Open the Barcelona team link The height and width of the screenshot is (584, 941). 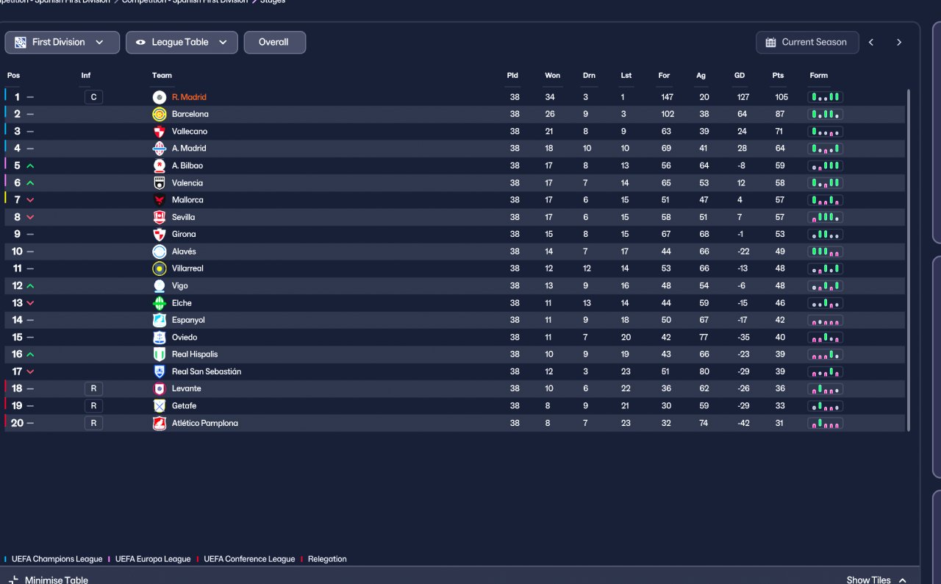click(x=190, y=114)
